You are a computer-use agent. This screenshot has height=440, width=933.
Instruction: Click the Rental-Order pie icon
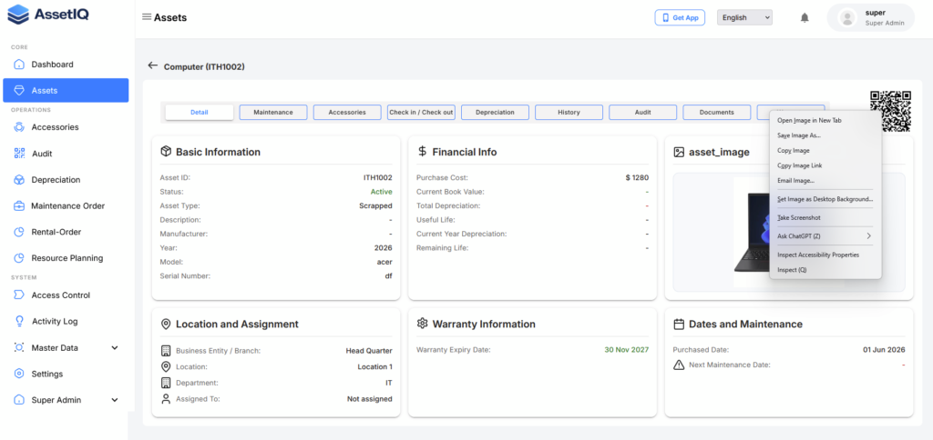point(19,232)
